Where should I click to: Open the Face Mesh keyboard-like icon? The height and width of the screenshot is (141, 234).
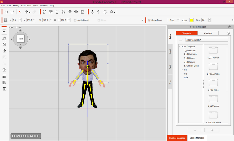[51, 12]
